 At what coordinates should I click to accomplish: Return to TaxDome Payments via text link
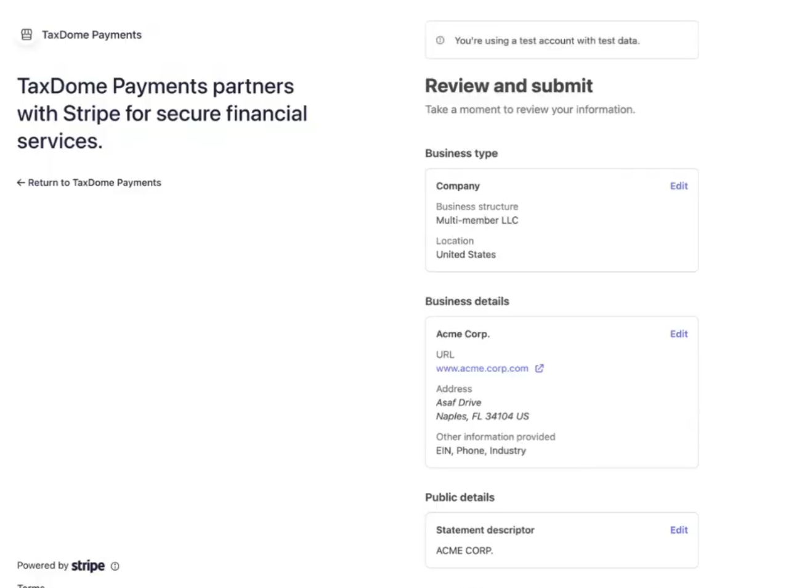point(94,182)
